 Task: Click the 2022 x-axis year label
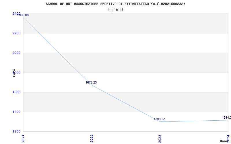pos(92,139)
